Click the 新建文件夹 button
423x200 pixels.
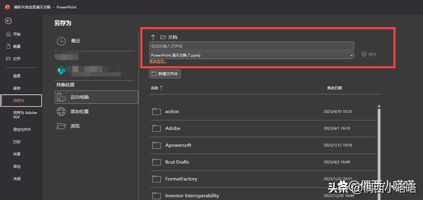tap(165, 74)
